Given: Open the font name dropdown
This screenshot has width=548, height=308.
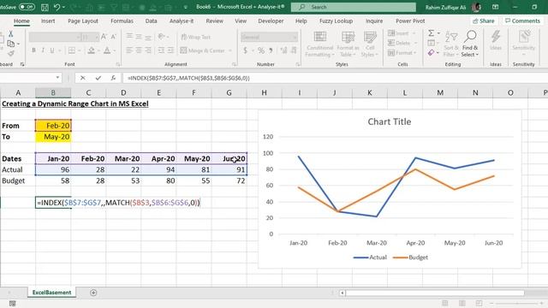Looking at the screenshot, I should (78, 37).
